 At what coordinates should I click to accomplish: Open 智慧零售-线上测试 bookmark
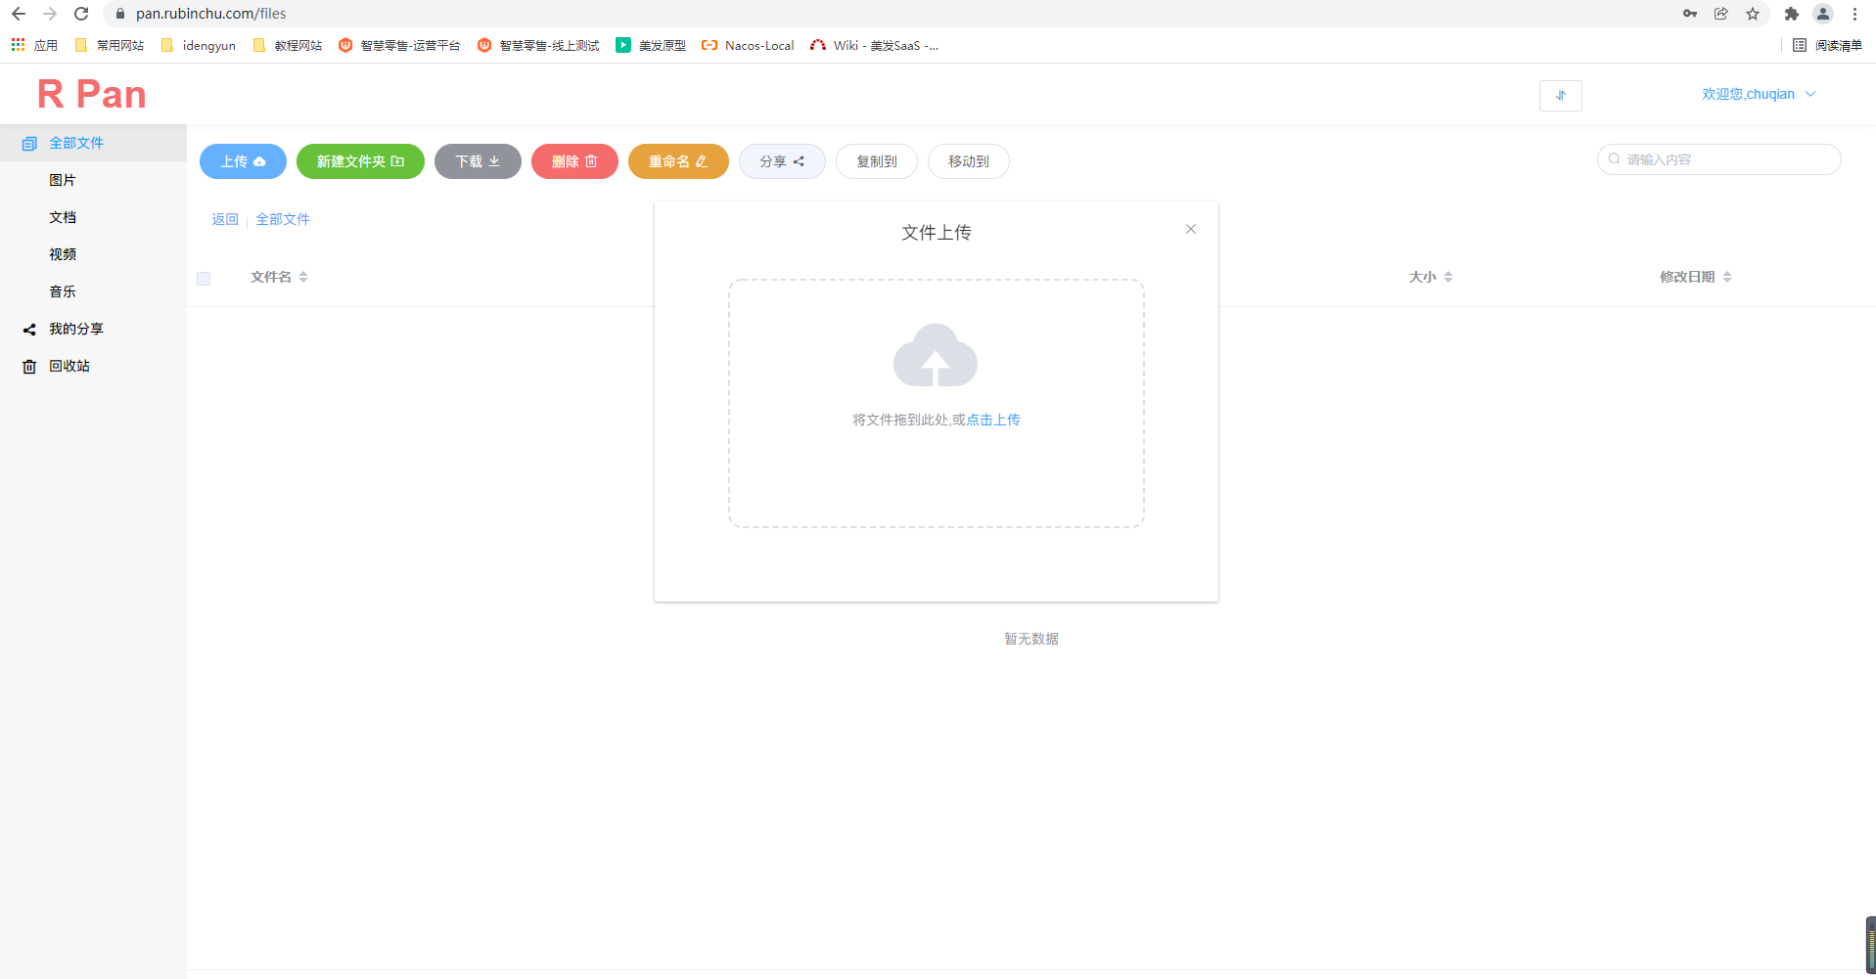point(538,45)
